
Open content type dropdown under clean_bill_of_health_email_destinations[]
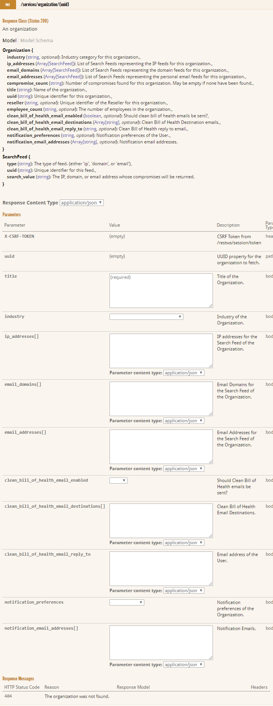[x=184, y=543]
